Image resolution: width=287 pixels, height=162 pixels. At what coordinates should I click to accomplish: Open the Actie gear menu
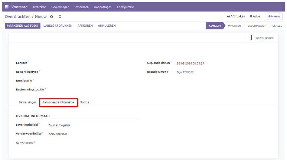point(255,16)
